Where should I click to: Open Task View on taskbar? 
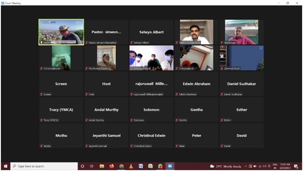[92, 166]
